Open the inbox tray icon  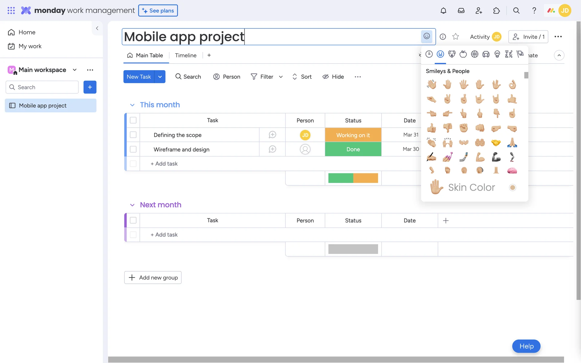461,11
